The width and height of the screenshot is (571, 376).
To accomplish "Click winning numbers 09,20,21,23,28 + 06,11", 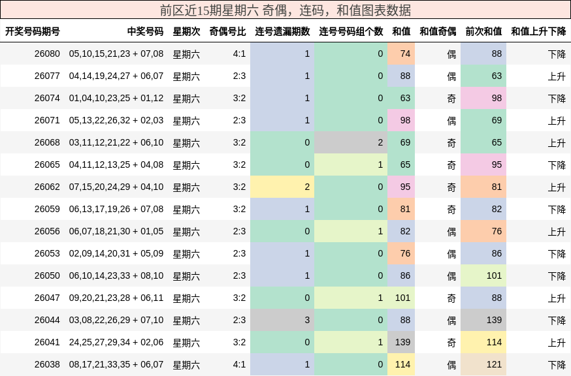I will tap(116, 298).
